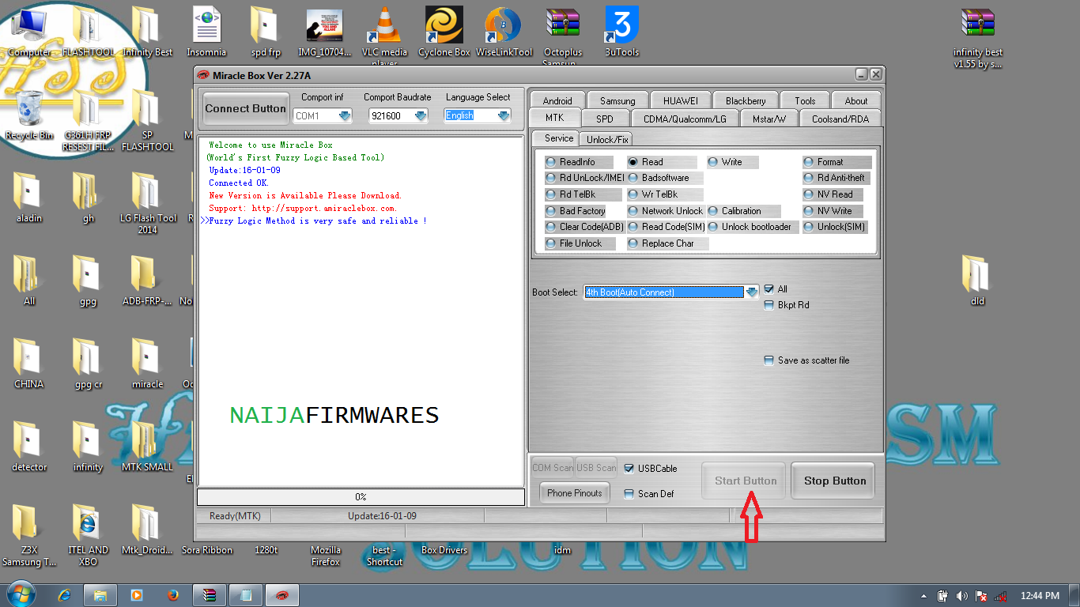The height and width of the screenshot is (607, 1080).
Task: Open the Unlock/Fix tab
Action: (606, 138)
